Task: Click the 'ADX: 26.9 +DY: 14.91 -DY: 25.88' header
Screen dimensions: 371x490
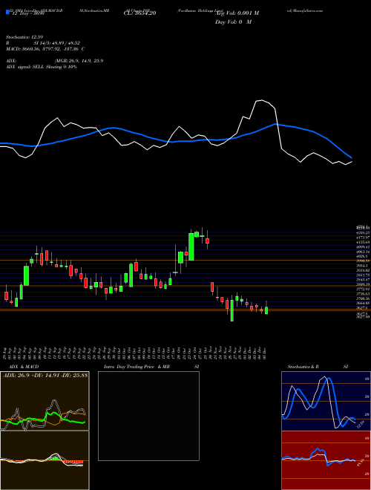Action: click(45, 375)
